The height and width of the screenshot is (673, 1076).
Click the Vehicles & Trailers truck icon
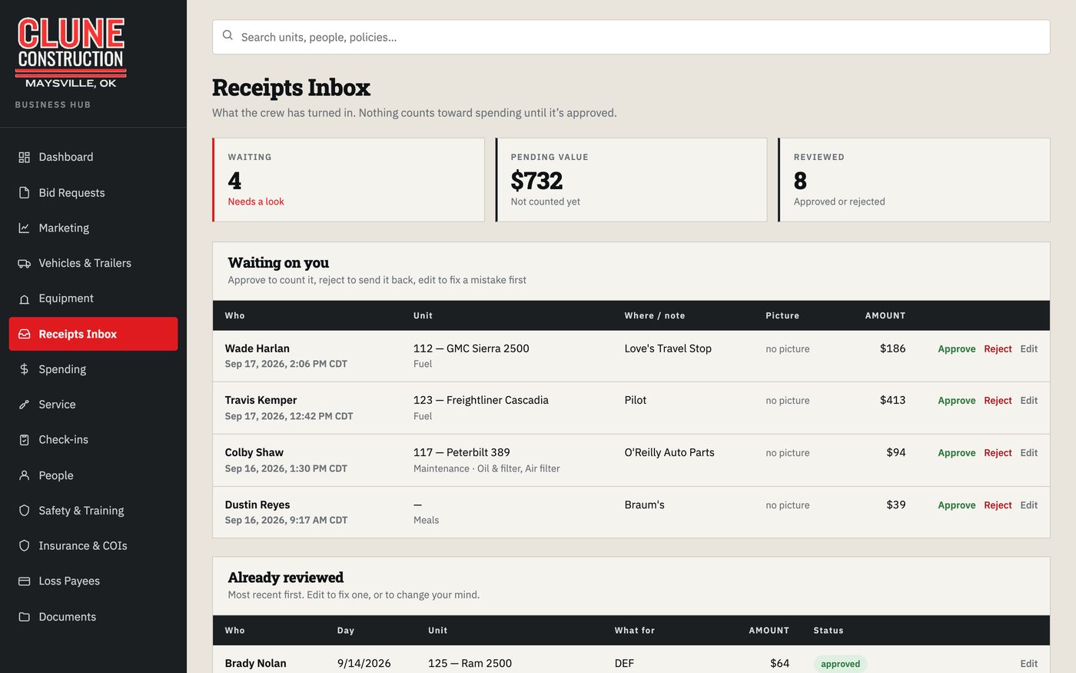pyautogui.click(x=24, y=263)
